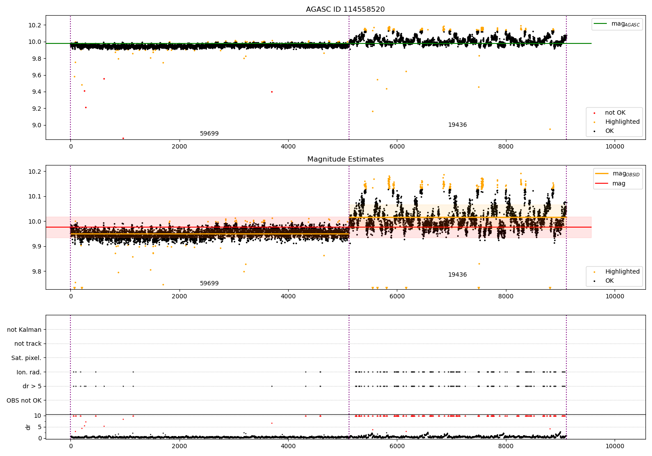
Task: Click the 'not Kalman' row label
Action: 24,330
